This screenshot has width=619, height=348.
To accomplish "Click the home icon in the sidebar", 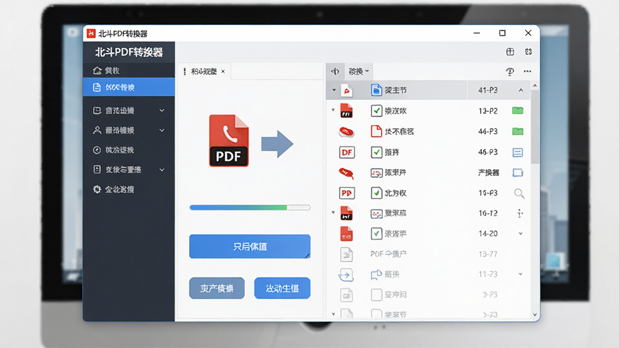I will [x=97, y=71].
